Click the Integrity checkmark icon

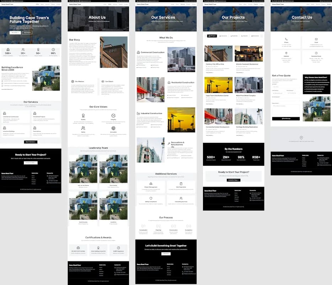tap(113, 116)
